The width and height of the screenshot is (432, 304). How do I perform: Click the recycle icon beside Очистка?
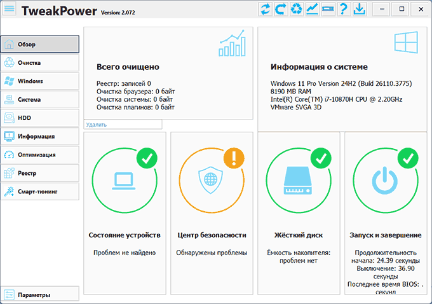pos(9,62)
